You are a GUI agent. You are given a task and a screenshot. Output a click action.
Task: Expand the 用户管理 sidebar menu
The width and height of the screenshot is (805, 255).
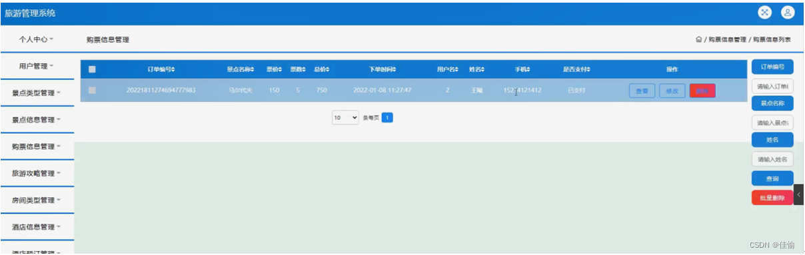(37, 66)
